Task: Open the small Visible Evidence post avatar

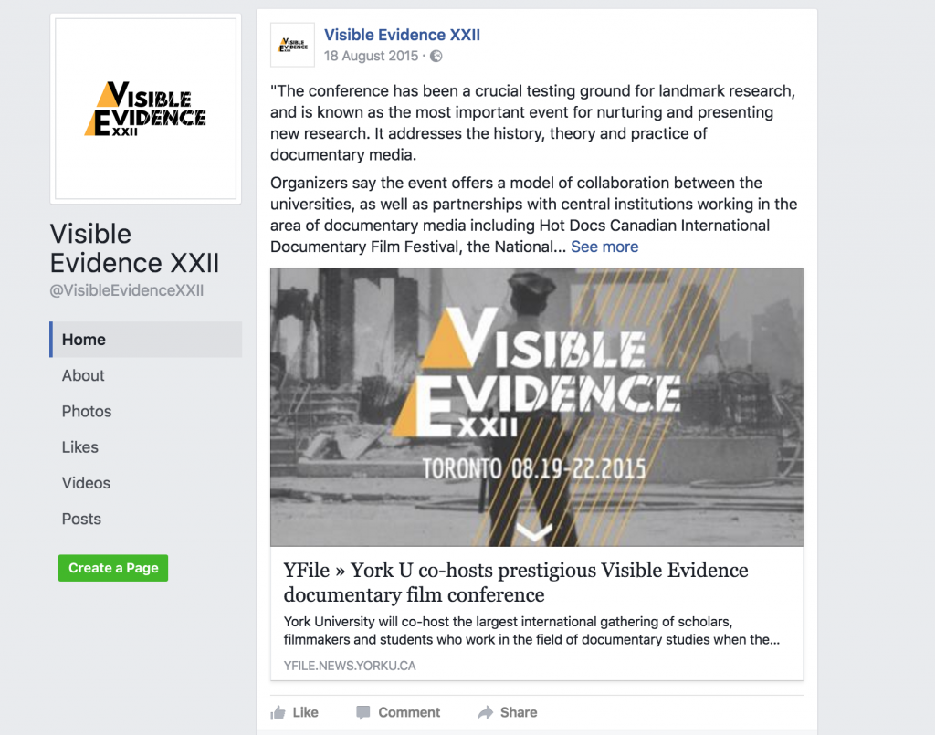Action: coord(293,45)
